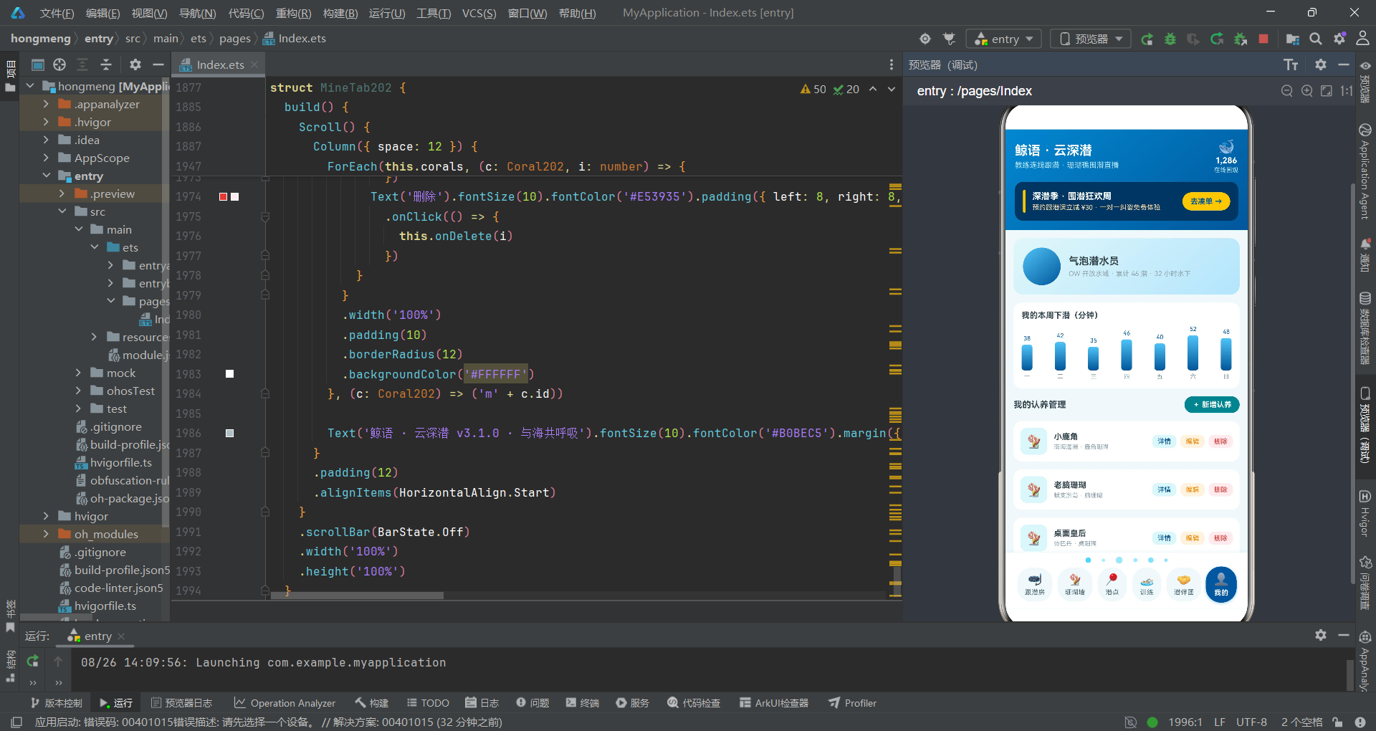Image resolution: width=1376 pixels, height=731 pixels.
Task: Click 去潜单 button in promo banner
Action: click(1205, 201)
